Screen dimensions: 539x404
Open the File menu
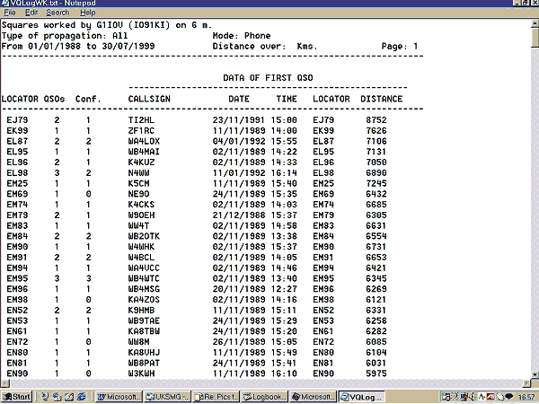click(x=10, y=13)
